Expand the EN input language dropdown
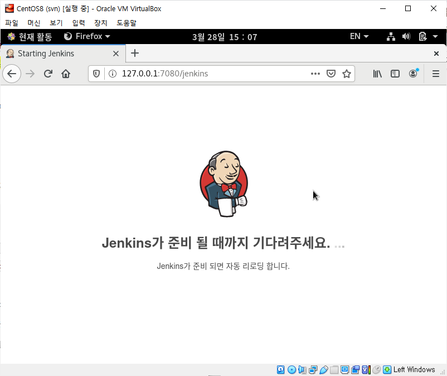Screen dimensions: 447x376 pyautogui.click(x=359, y=36)
